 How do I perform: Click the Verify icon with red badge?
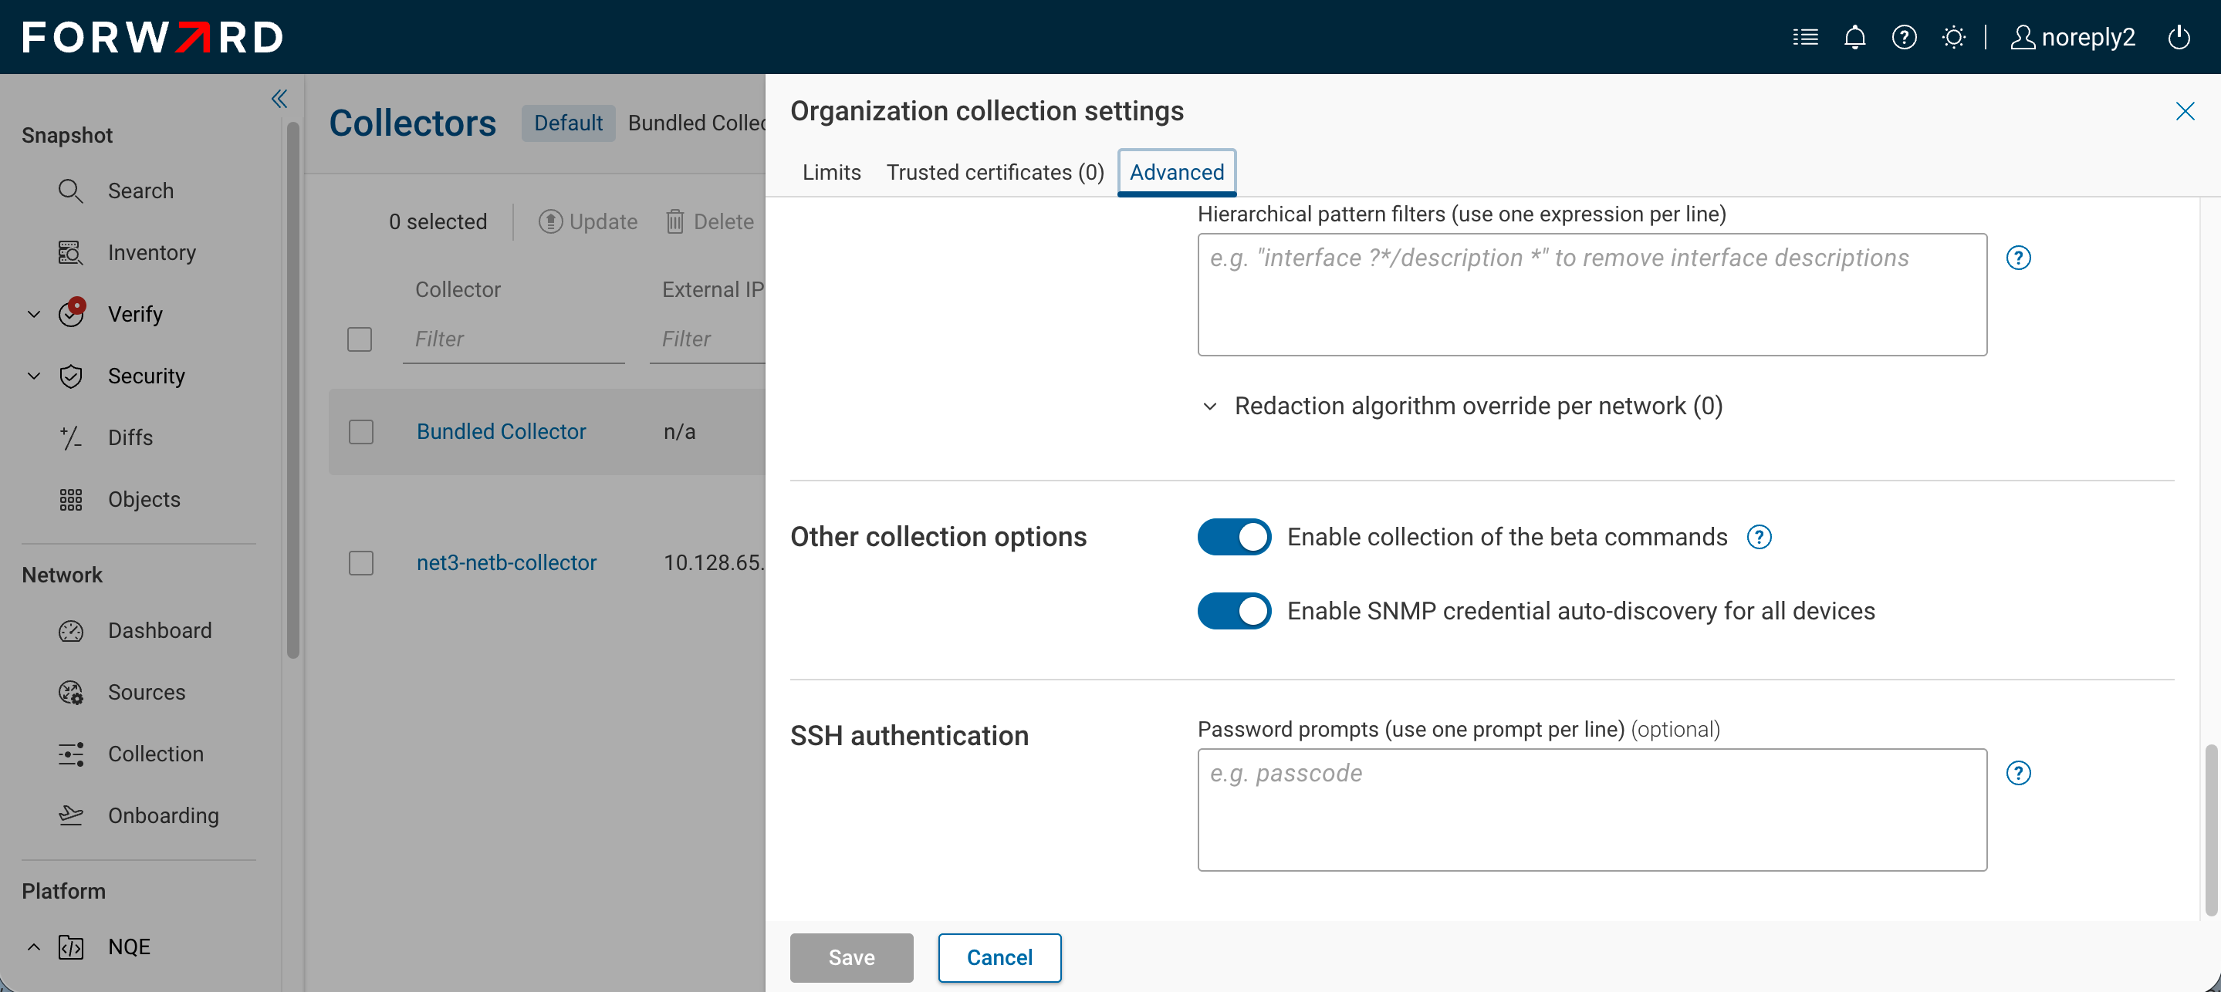click(x=71, y=314)
